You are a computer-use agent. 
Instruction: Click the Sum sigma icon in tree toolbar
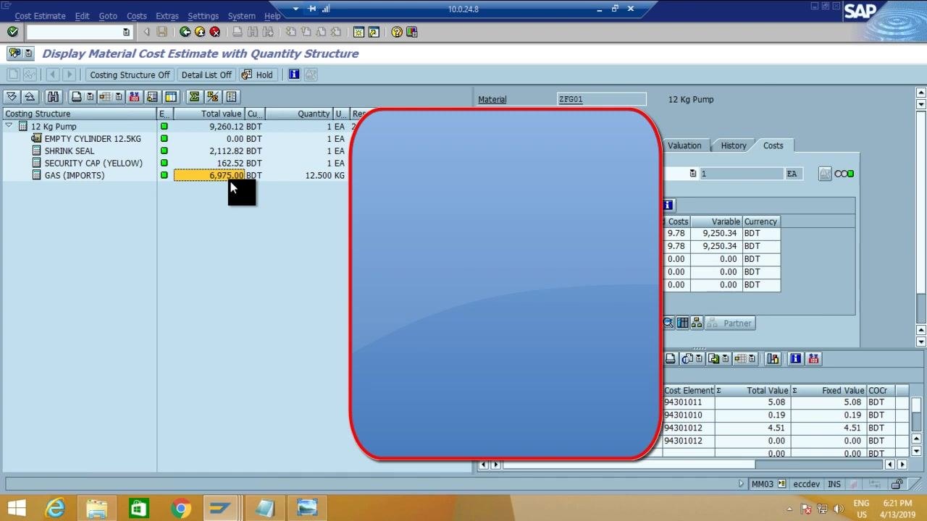[194, 97]
